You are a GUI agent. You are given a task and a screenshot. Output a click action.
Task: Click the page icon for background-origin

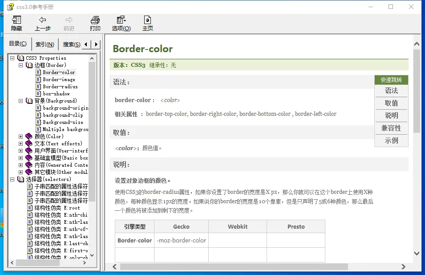point(38,108)
